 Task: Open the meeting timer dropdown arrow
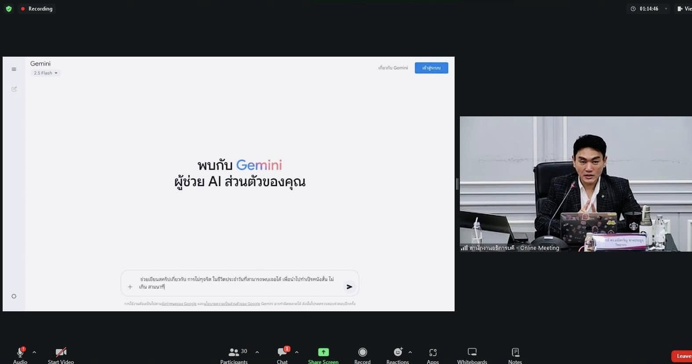[666, 9]
